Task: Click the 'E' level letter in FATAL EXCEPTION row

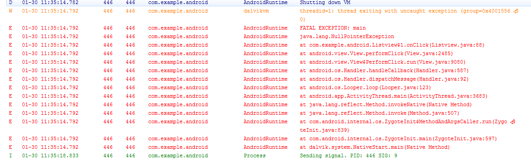Action: (x=10, y=28)
